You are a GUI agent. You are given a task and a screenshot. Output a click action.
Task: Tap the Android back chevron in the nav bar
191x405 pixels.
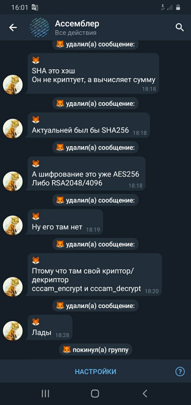(x=145, y=393)
